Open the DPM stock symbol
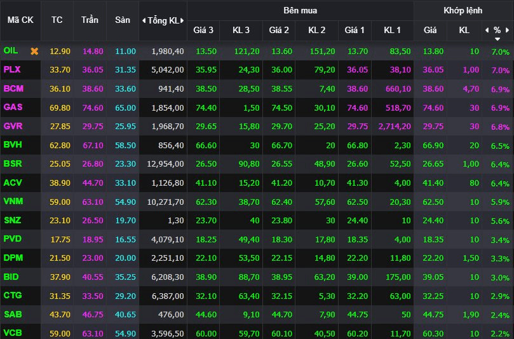This screenshot has height=339, width=514. 13,258
